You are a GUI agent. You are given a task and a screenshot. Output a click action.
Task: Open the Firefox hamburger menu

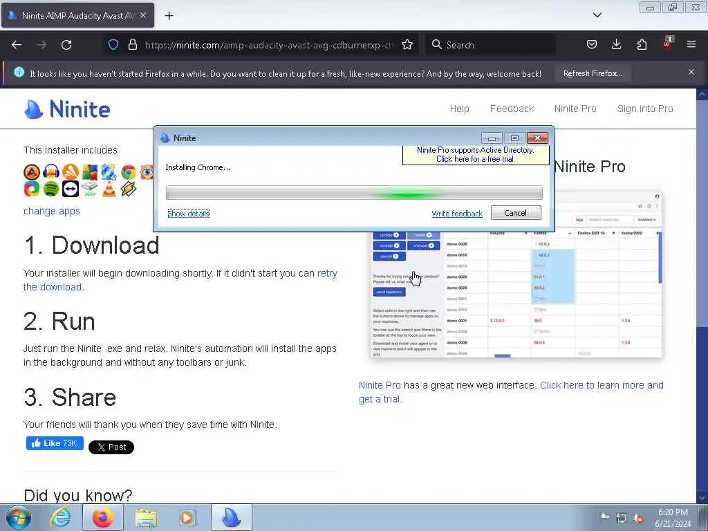pos(691,44)
